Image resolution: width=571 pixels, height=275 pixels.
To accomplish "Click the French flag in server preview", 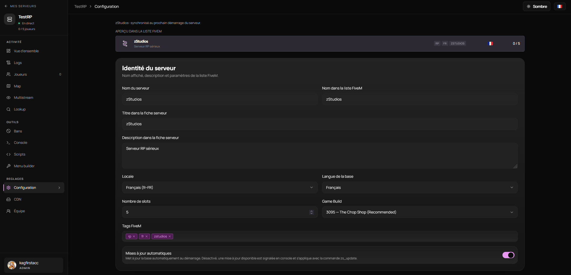I will coord(490,44).
